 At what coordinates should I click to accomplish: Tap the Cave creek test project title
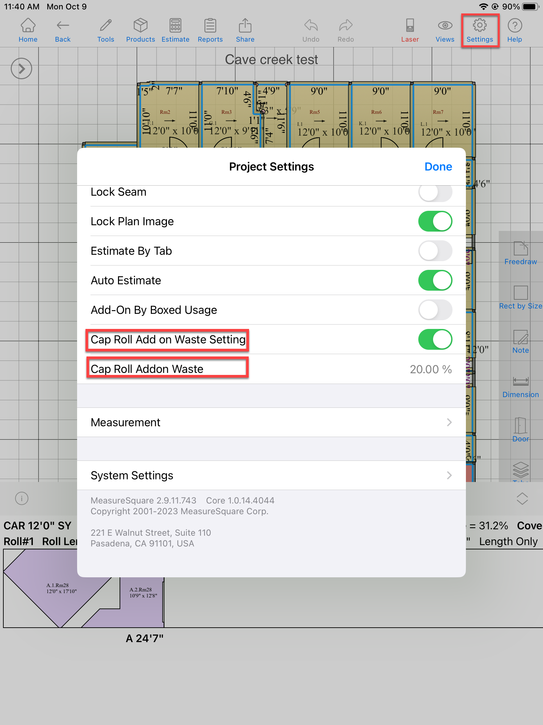pyautogui.click(x=271, y=60)
